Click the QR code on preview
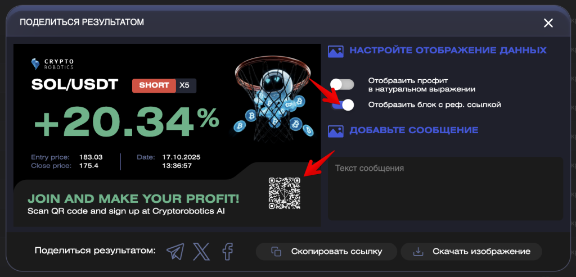576x277 pixels. click(x=284, y=193)
